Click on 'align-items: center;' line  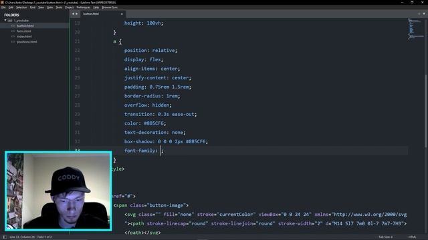click(152, 69)
